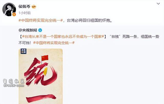The height and width of the screenshot is (104, 164).
Task: Open the username 侯佩岑 profile link
Action: [24, 6]
